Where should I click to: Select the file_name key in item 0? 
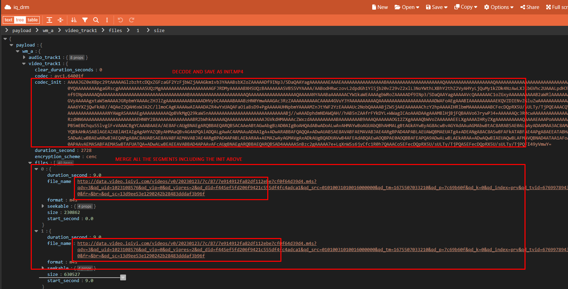tap(59, 182)
